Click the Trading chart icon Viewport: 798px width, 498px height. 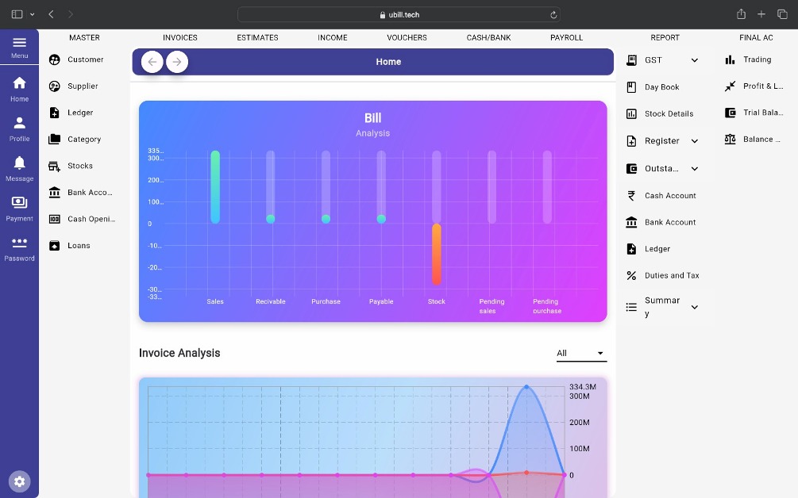coord(730,59)
